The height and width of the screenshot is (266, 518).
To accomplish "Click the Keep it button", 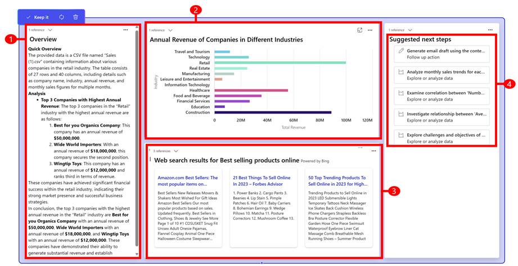I will coord(37,17).
